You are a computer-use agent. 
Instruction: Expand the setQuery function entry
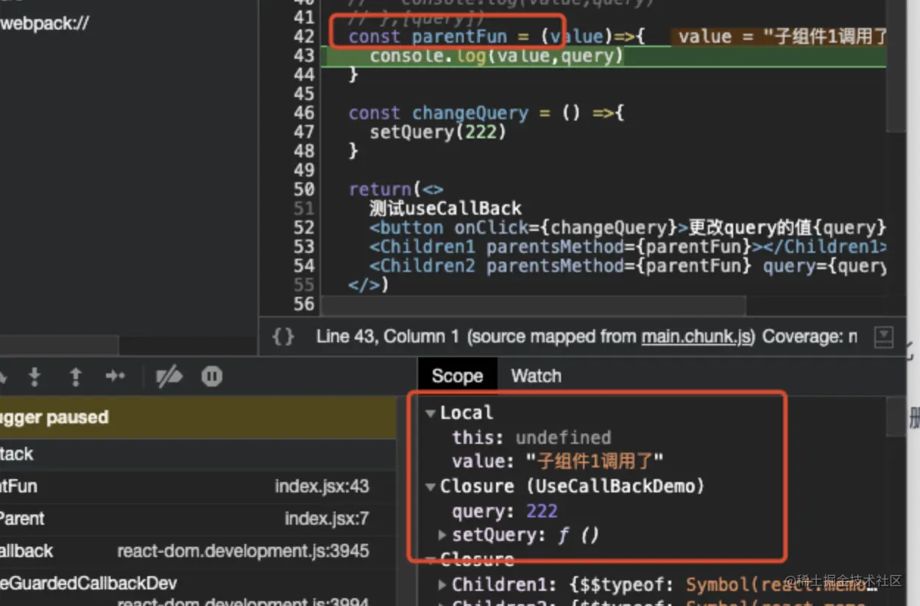pos(442,535)
